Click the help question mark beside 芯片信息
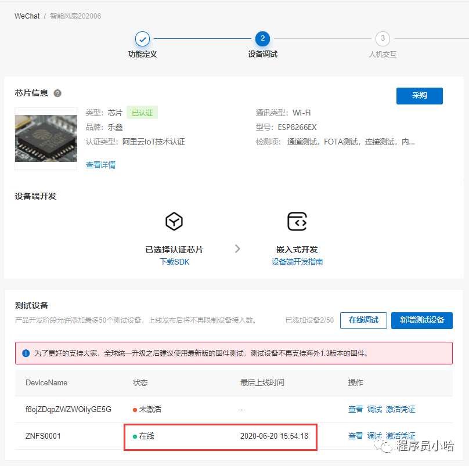469x466 pixels. click(x=57, y=93)
